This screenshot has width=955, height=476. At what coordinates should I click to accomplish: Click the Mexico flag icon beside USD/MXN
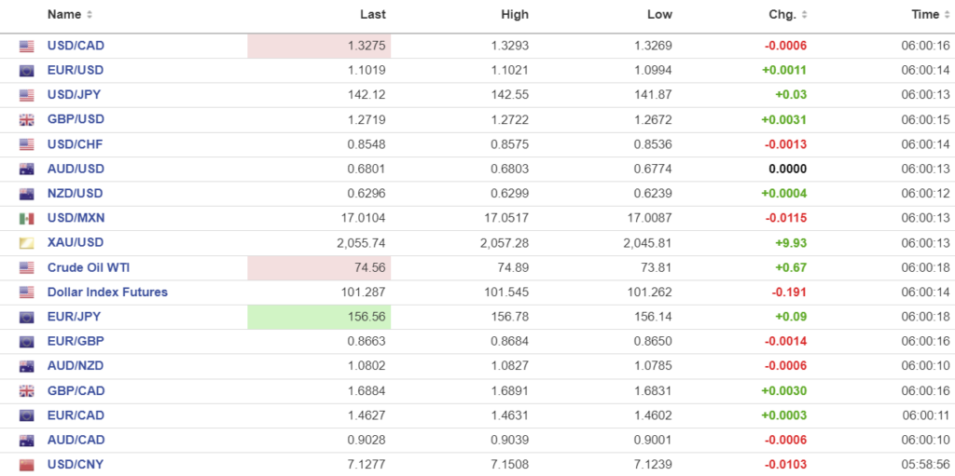(x=26, y=219)
